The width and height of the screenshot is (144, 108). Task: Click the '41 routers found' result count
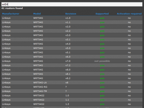tap(12, 8)
